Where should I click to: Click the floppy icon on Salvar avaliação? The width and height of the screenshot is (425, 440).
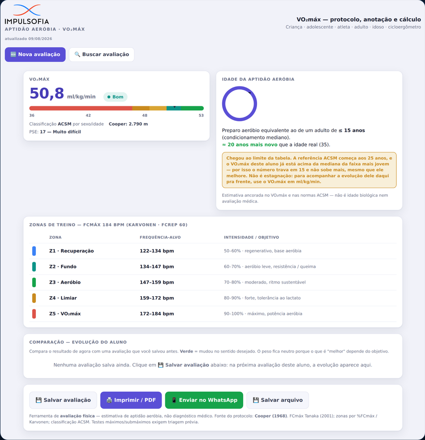coord(39,400)
